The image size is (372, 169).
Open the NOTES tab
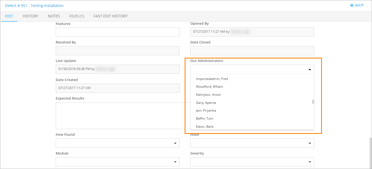54,16
